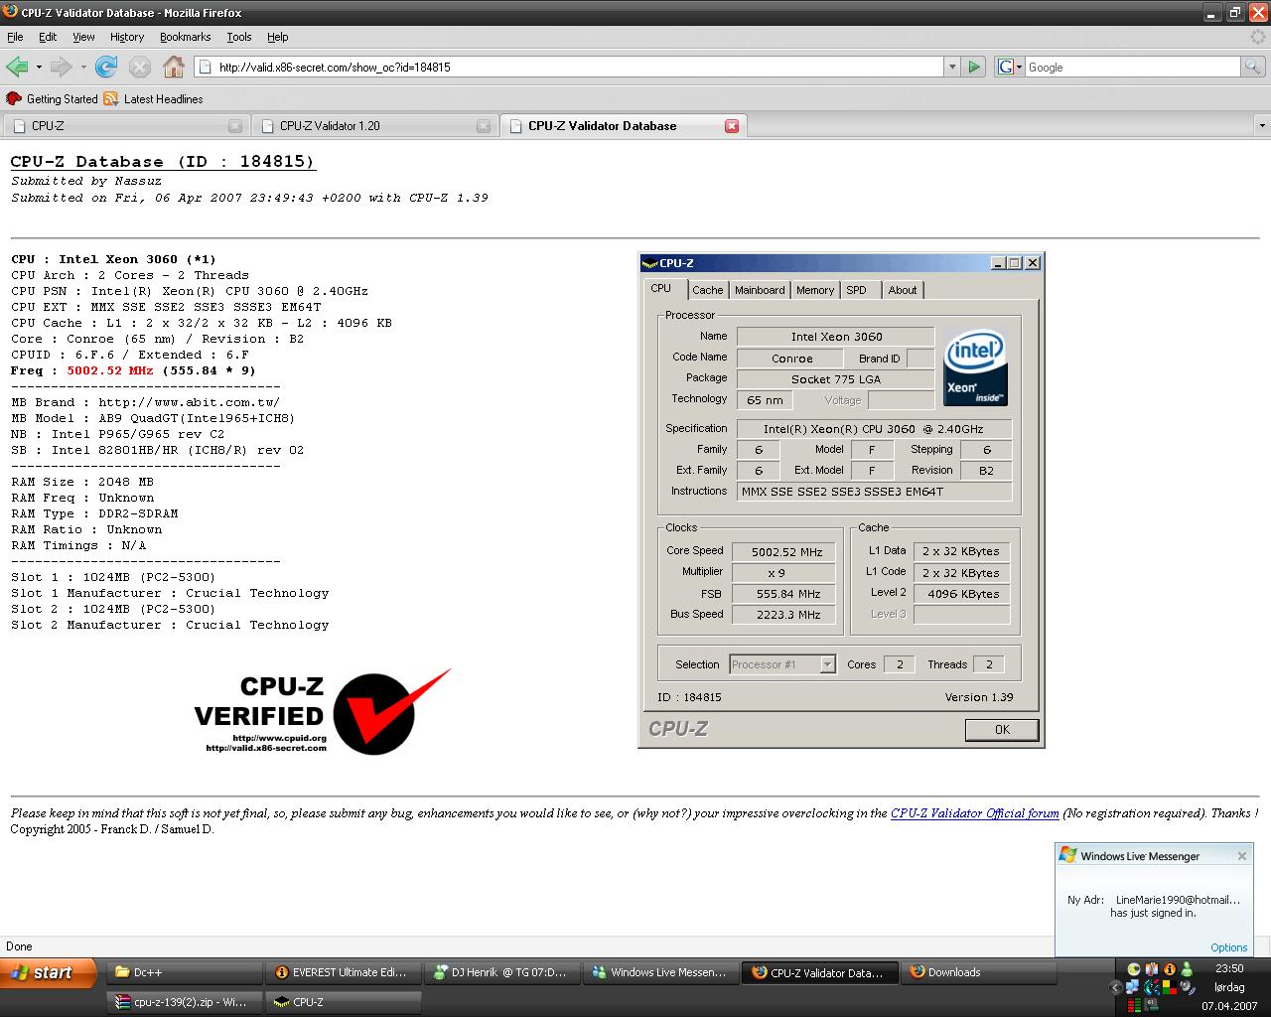Click the OK button in CPU-Z
1271x1017 pixels.
(1002, 730)
